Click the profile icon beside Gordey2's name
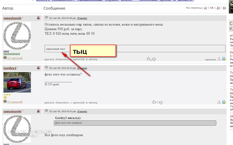This screenshot has height=145, width=233. click(38, 68)
